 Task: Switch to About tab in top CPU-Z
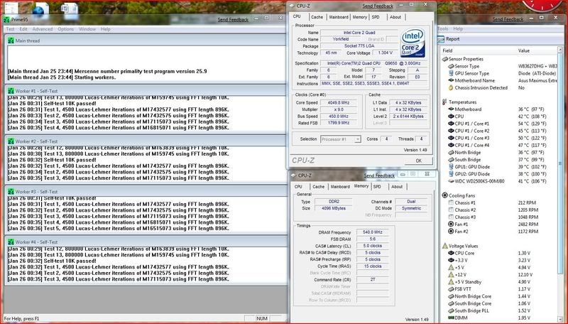tap(395, 17)
